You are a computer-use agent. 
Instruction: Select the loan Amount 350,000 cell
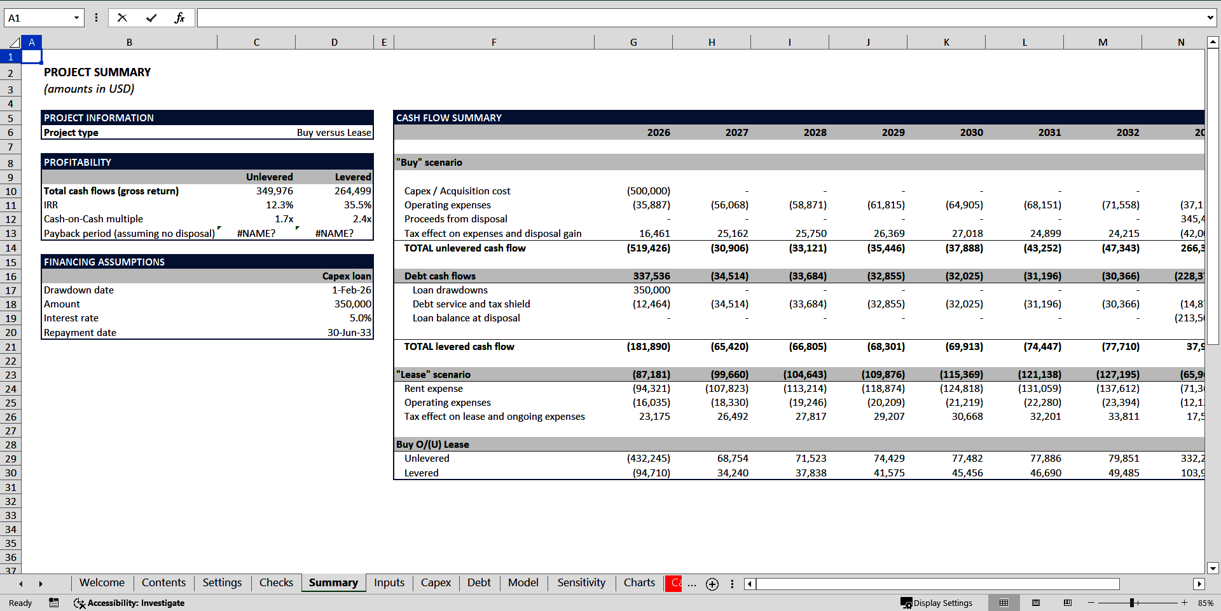(335, 304)
